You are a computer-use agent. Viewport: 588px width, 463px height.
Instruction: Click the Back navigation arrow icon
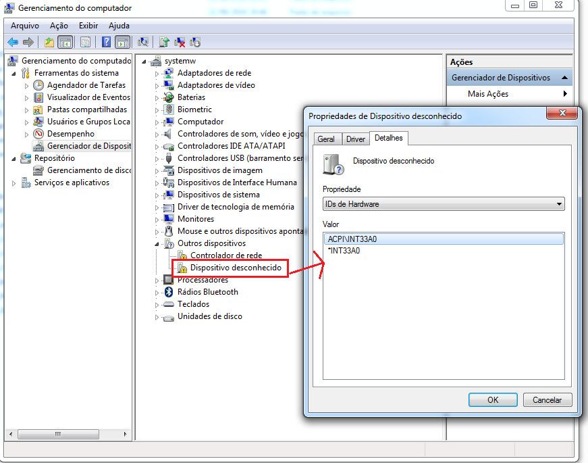(x=13, y=42)
